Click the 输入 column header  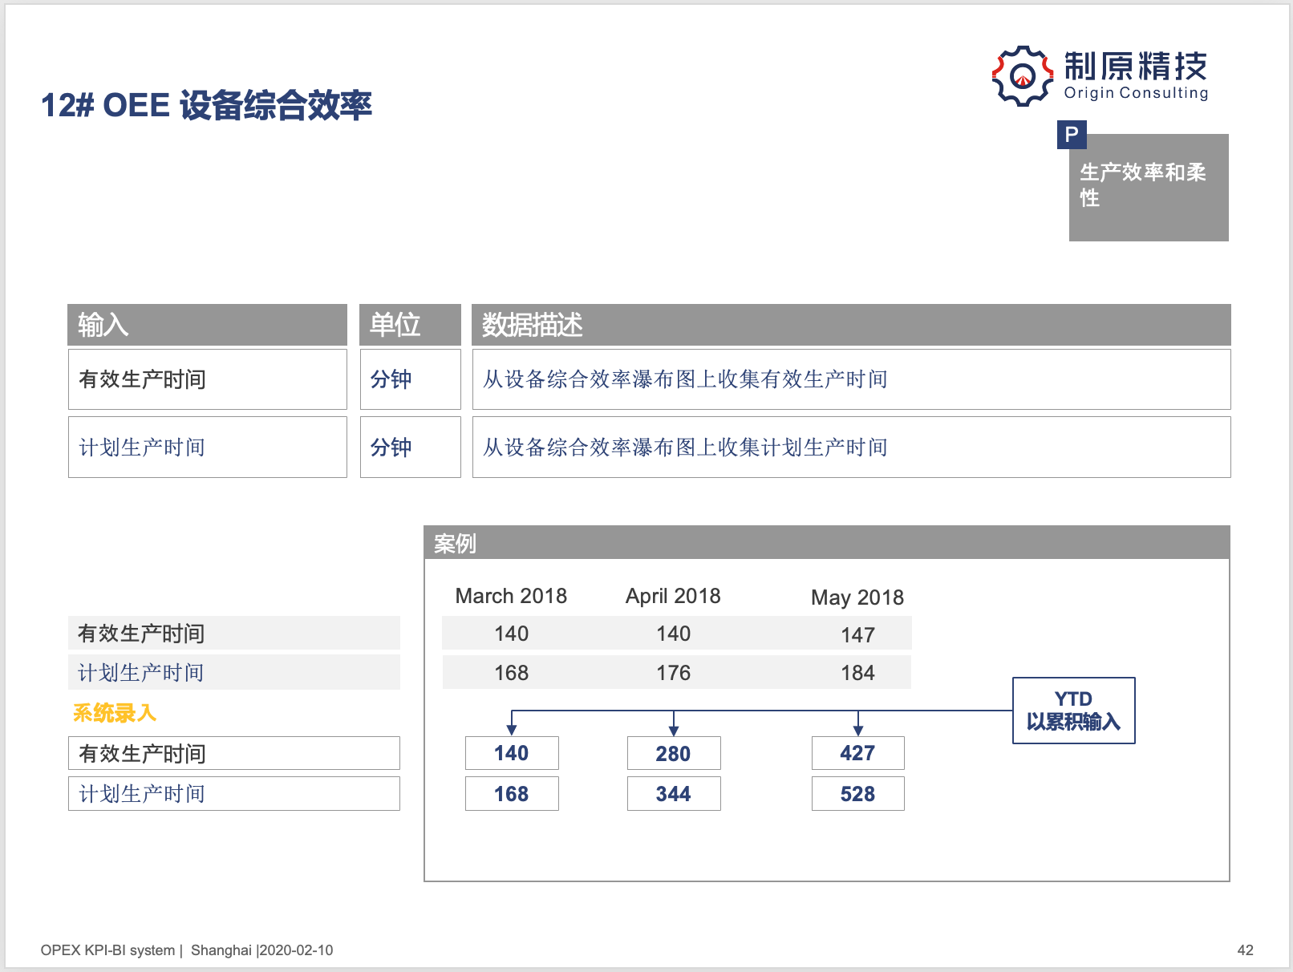(x=207, y=325)
